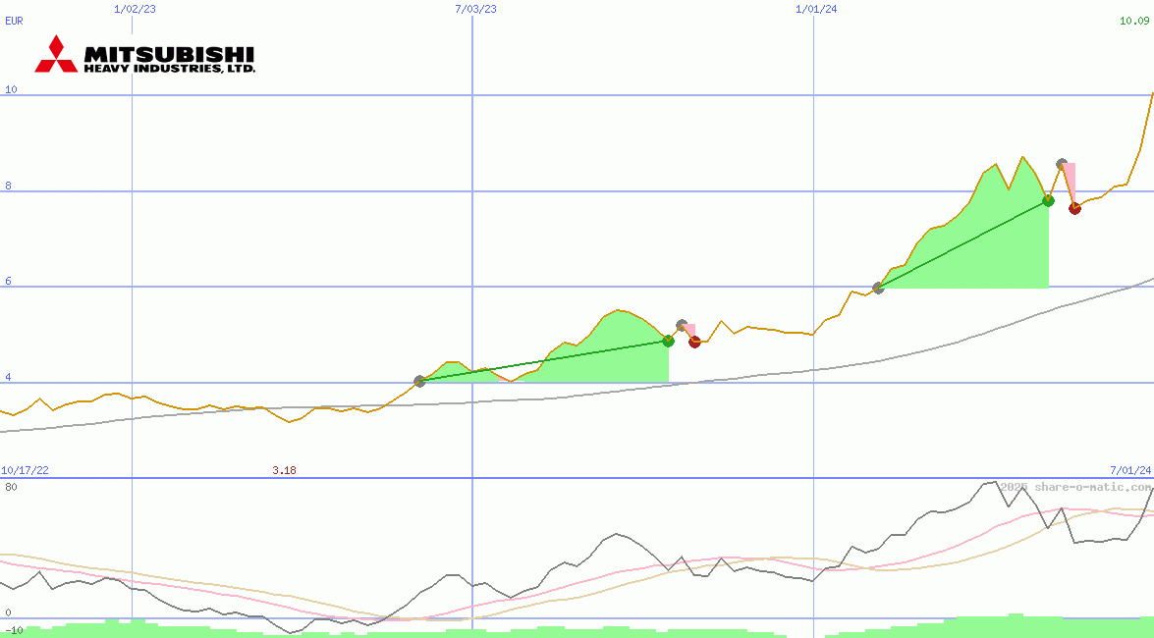Click the red 3.18 low price label
1154x638 pixels.
[x=284, y=470]
